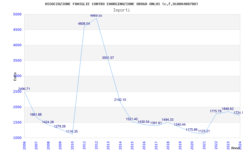Click the 2007 x-axis year label
The height and width of the screenshot is (151, 243).
pos(36,146)
